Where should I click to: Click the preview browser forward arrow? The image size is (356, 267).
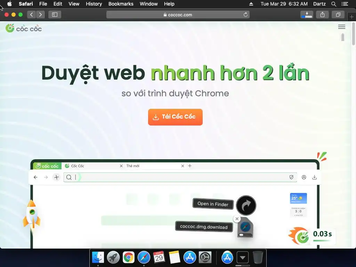[x=46, y=177]
